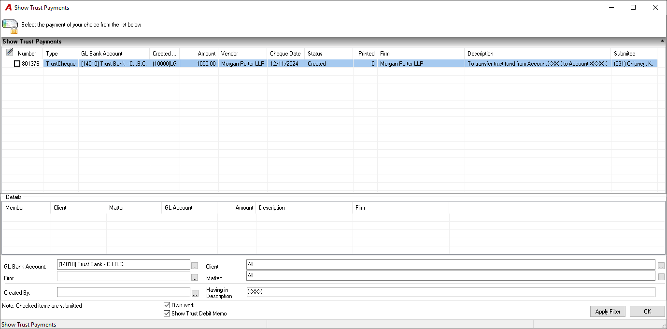Sort by the Vendor column header
The height and width of the screenshot is (329, 667).
click(242, 54)
